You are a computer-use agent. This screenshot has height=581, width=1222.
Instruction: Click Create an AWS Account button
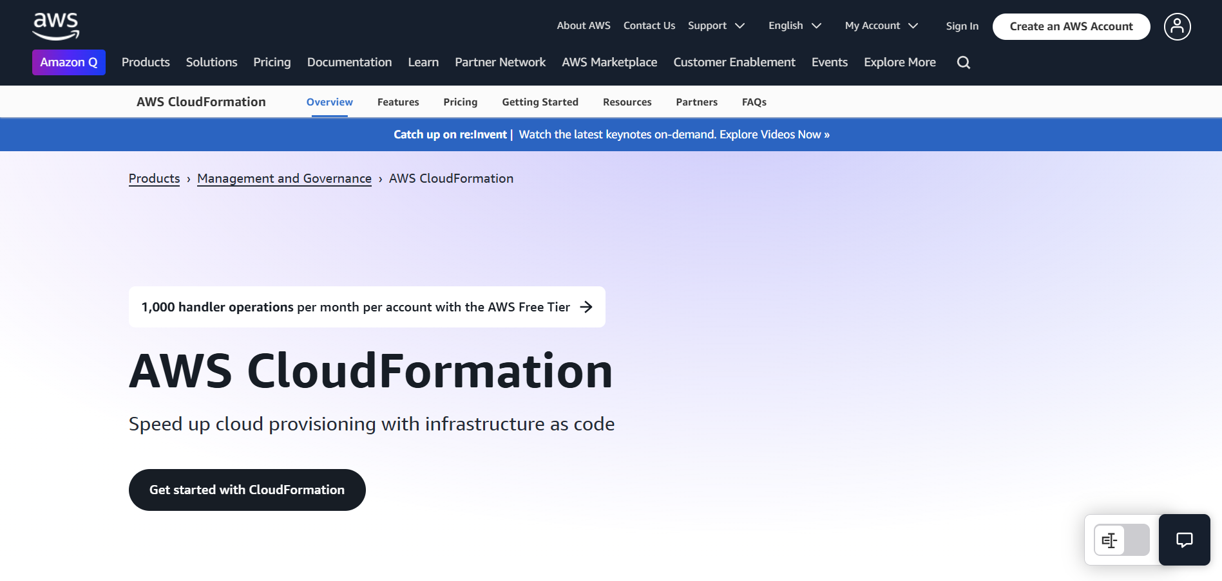click(1071, 26)
